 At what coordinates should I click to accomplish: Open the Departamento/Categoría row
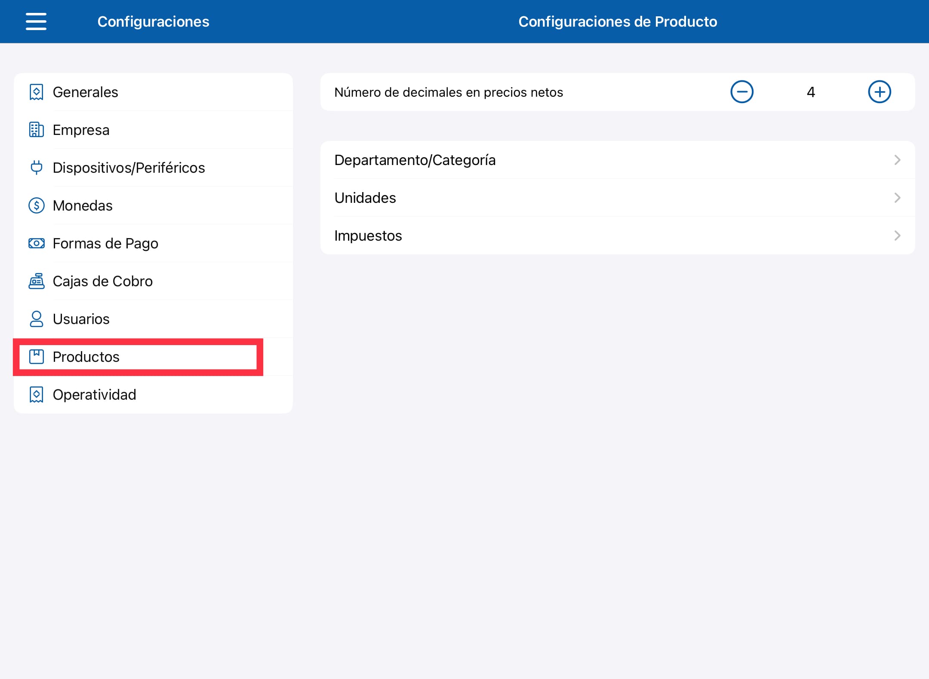618,160
